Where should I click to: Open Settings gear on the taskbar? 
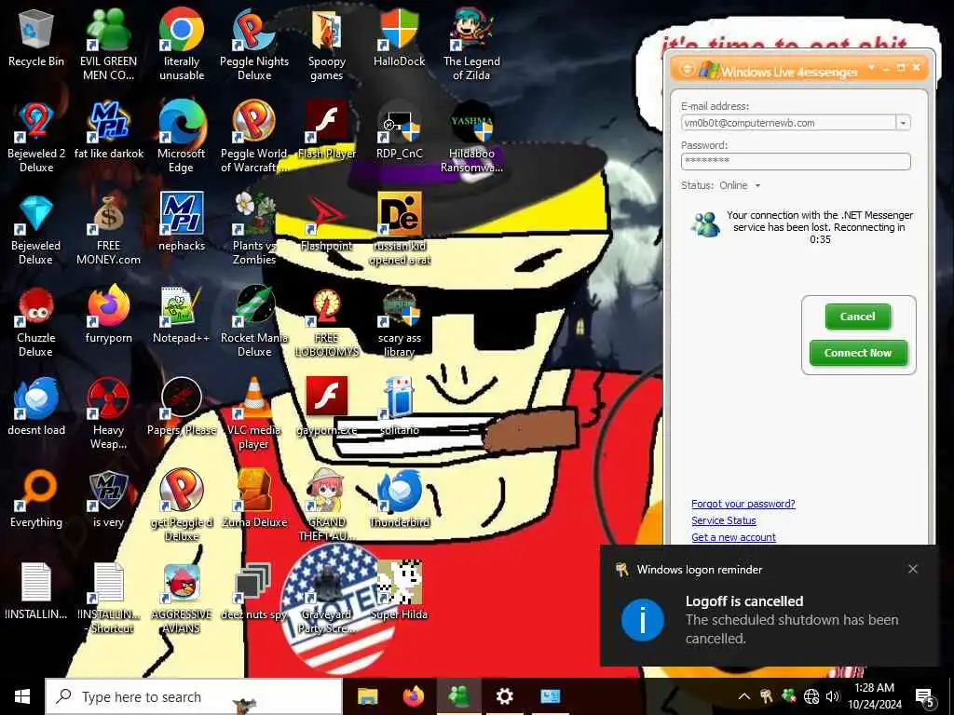504,696
